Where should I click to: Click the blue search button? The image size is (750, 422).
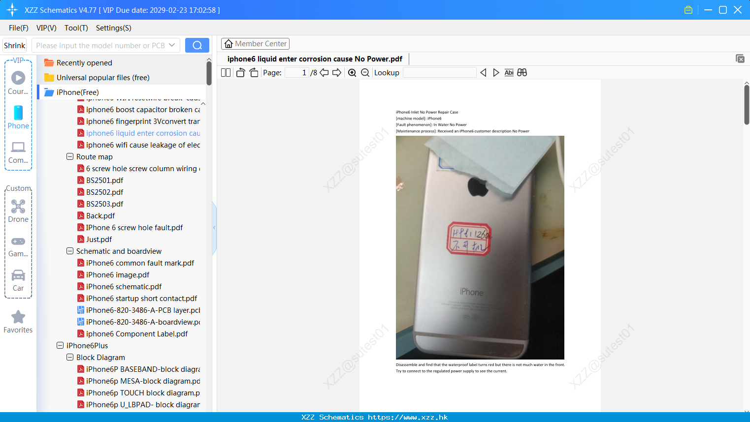tap(197, 45)
